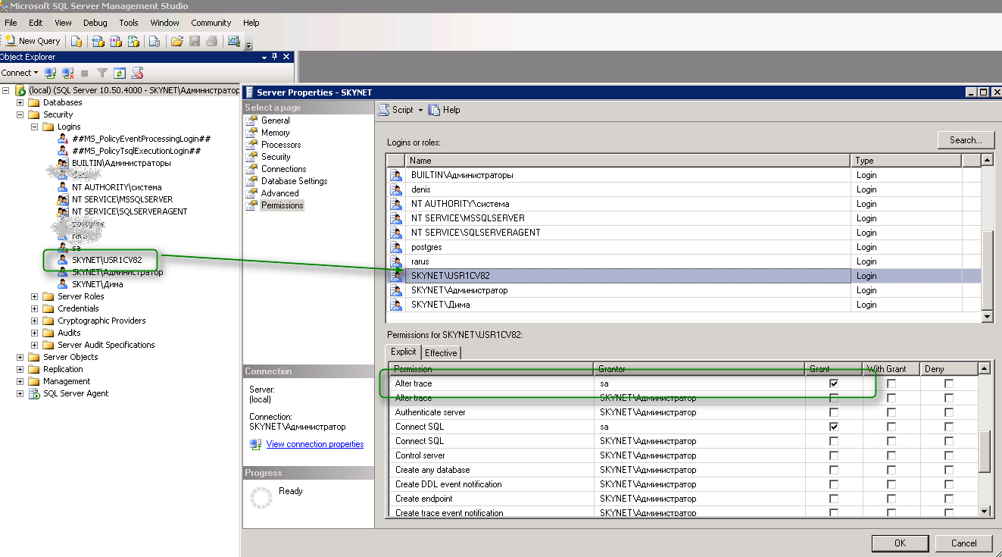The height and width of the screenshot is (557, 1002).
Task: Expand the Credentials node
Action: tap(35, 308)
